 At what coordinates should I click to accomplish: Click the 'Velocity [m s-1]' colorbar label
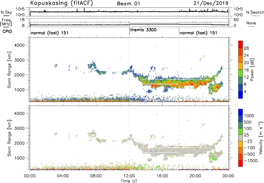coord(261,138)
